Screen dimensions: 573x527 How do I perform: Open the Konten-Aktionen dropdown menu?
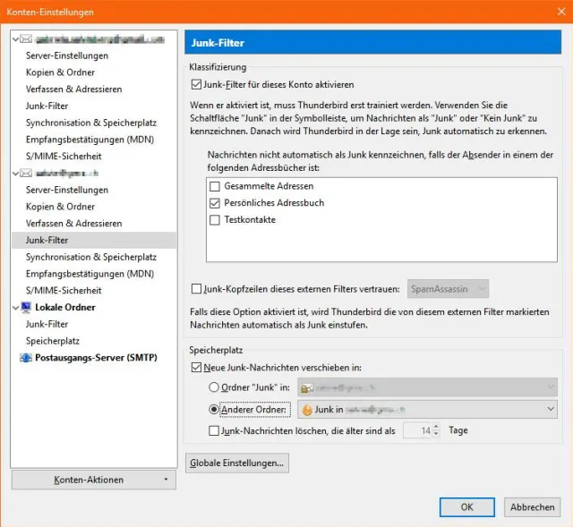pos(93,480)
